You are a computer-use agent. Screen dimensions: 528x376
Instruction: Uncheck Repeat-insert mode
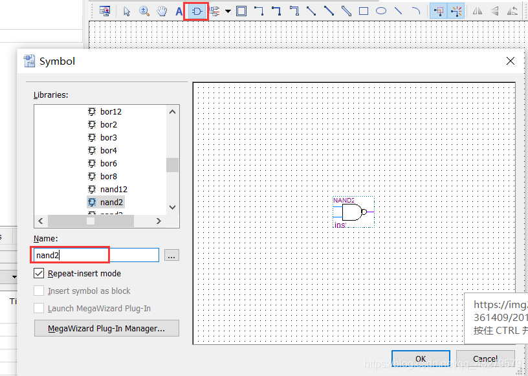click(39, 273)
